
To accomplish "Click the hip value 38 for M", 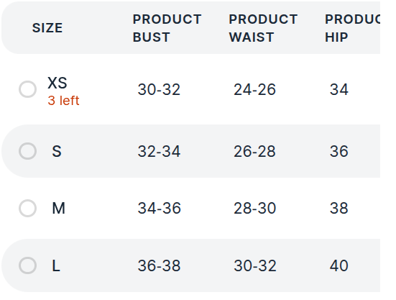I will pyautogui.click(x=339, y=208).
